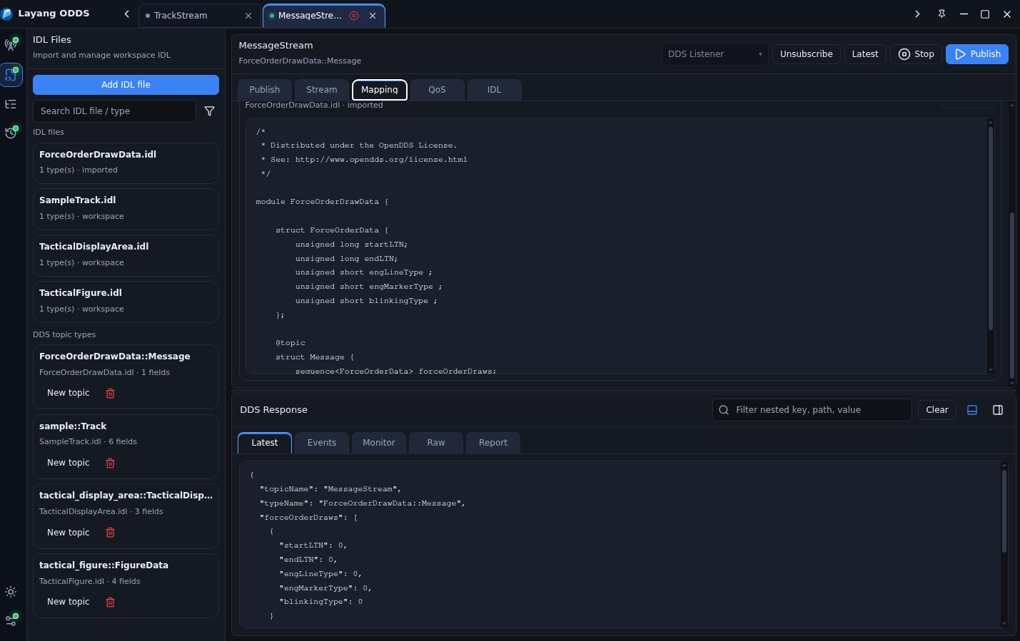This screenshot has width=1020, height=641.
Task: Click the blue Publish button
Action: 977,54
